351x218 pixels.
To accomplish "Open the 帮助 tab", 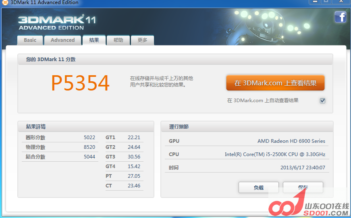I will coord(118,40).
